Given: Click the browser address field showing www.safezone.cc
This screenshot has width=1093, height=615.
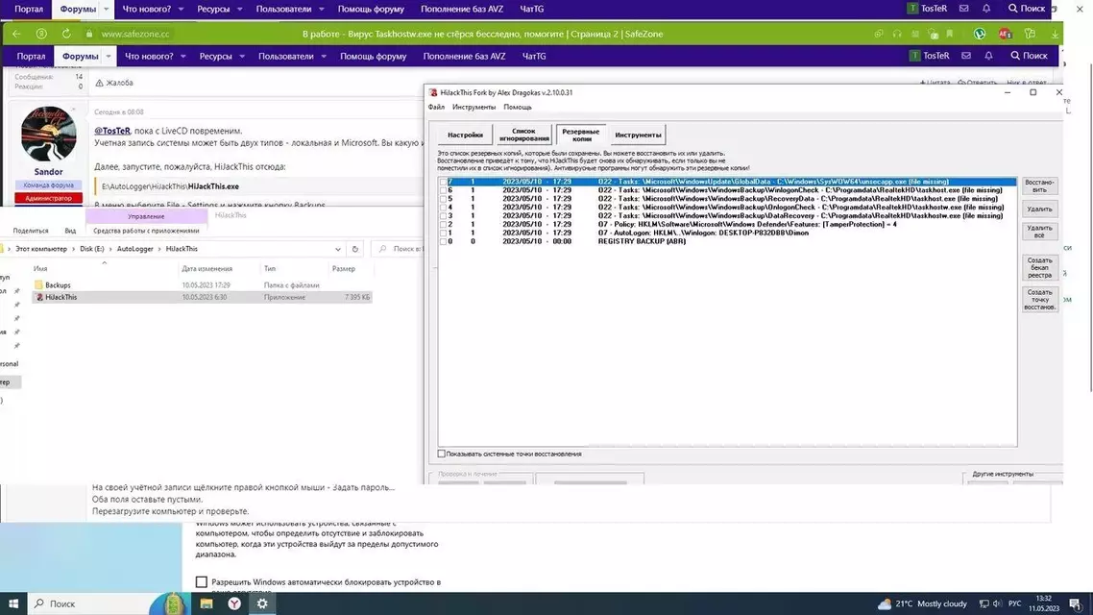Looking at the screenshot, I should coord(135,34).
